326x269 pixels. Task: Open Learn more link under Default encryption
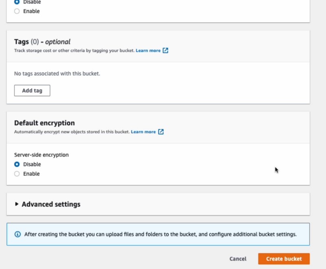coord(143,132)
